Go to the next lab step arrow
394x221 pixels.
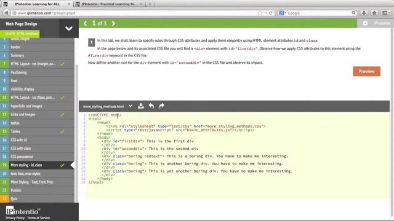113,23
